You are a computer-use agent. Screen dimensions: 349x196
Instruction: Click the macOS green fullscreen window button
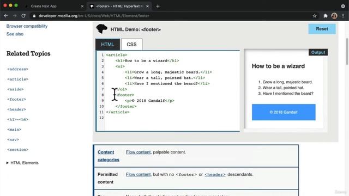click(x=16, y=5)
